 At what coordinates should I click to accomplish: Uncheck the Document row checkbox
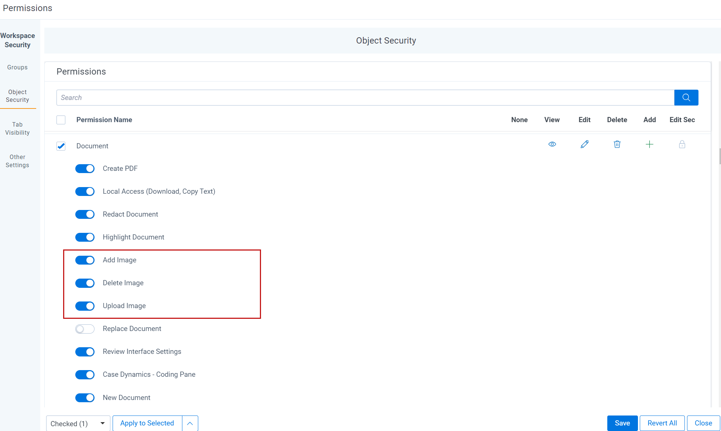(61, 146)
